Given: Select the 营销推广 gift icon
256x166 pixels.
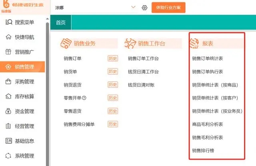Looking at the screenshot, I should [x=8, y=52].
